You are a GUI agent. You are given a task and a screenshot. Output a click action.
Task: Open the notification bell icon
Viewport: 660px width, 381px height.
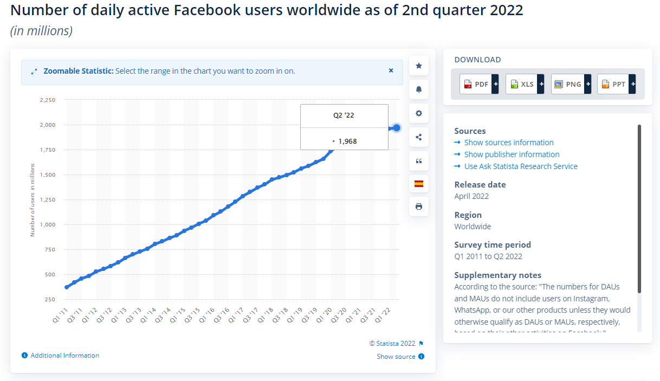pos(418,89)
